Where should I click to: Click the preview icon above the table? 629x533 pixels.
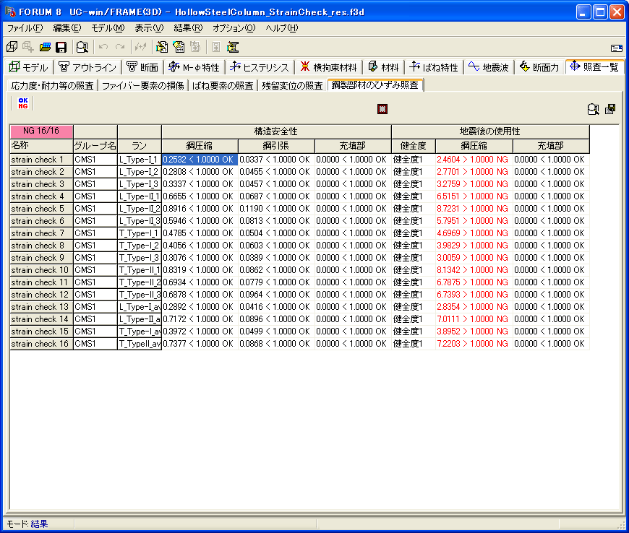(x=593, y=109)
